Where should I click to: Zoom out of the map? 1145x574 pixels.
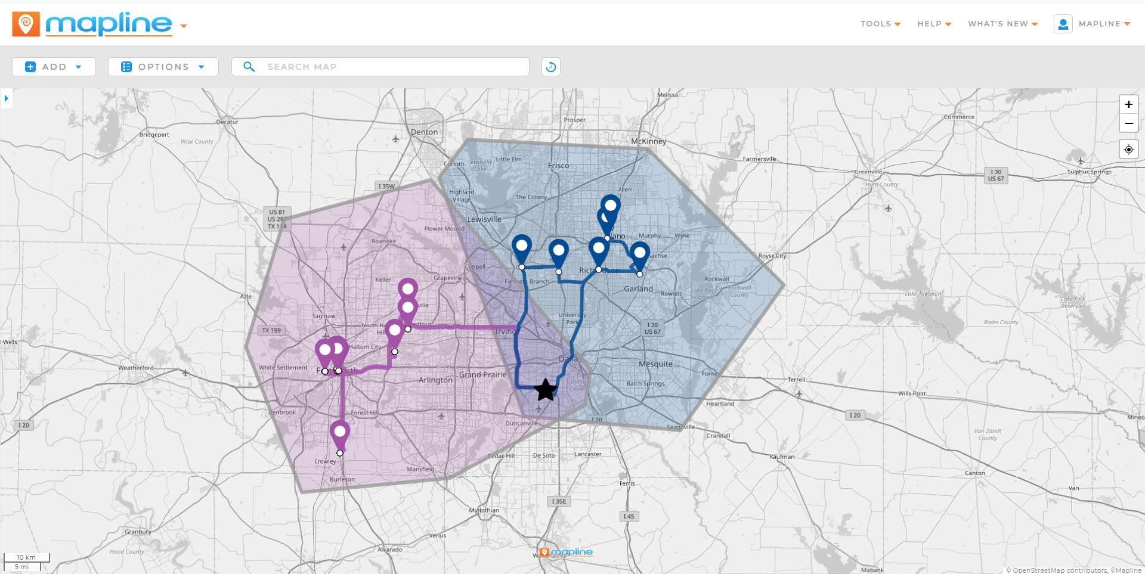click(x=1128, y=123)
